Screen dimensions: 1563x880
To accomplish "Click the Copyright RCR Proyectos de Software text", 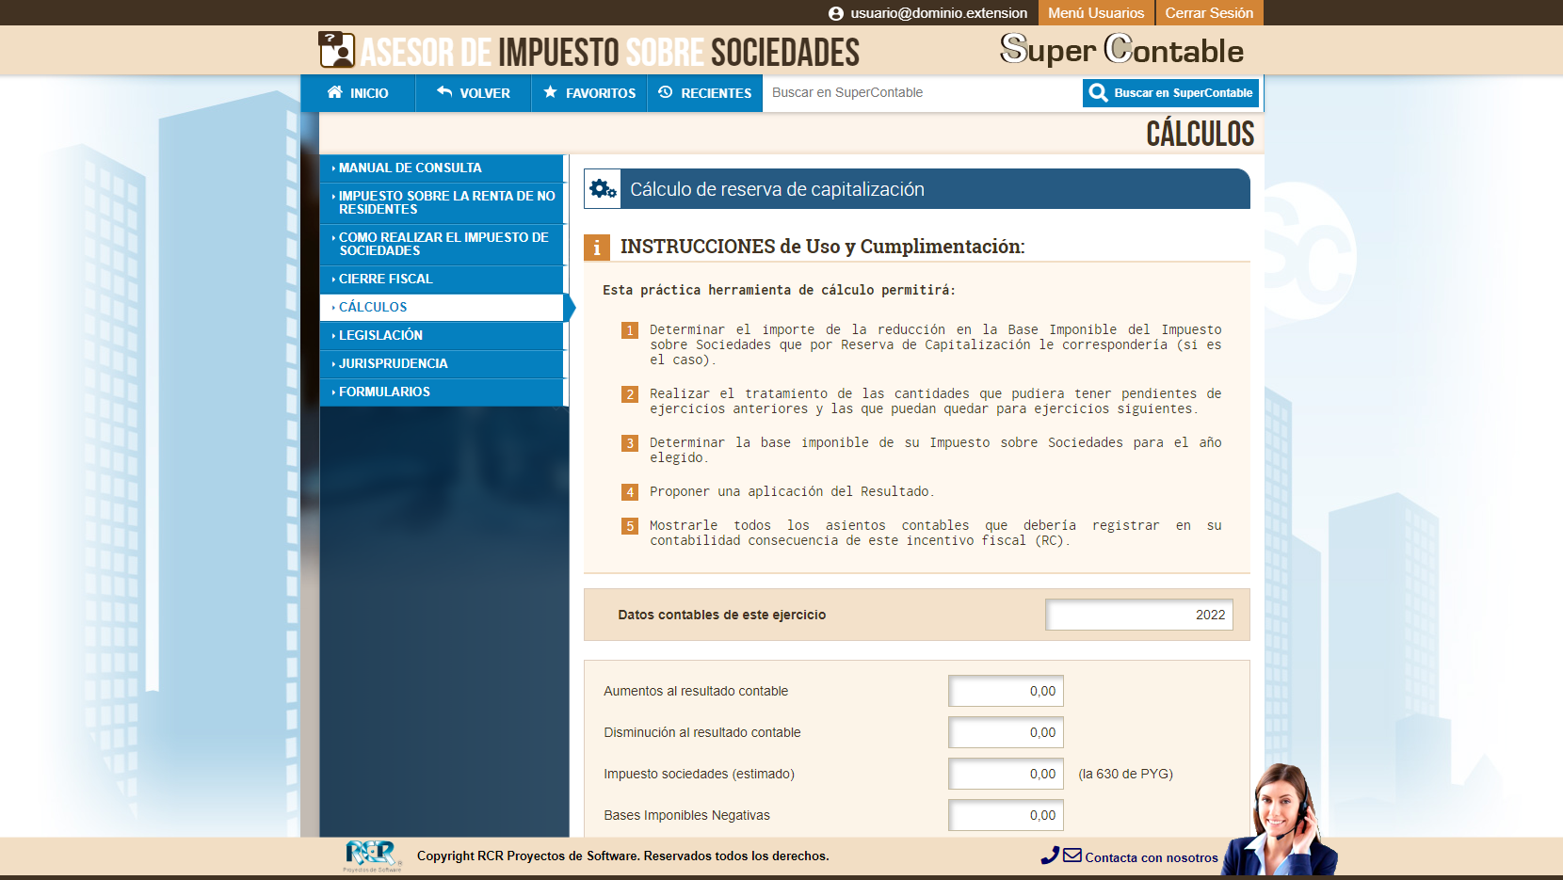I will 622,856.
